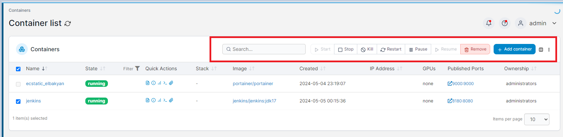Open table column visibility settings icon
The image size is (563, 137).
(x=541, y=49)
